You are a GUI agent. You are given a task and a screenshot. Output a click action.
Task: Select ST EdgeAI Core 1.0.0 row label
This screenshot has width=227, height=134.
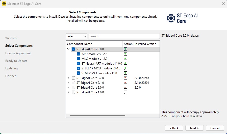[x=90, y=92]
